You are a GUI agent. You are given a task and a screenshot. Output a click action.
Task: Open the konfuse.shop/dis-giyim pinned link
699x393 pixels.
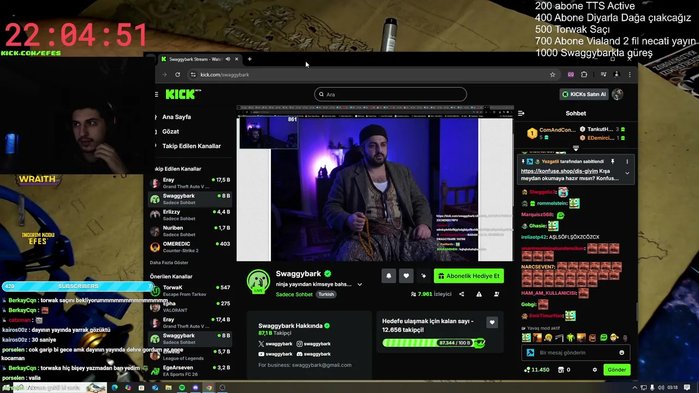559,171
